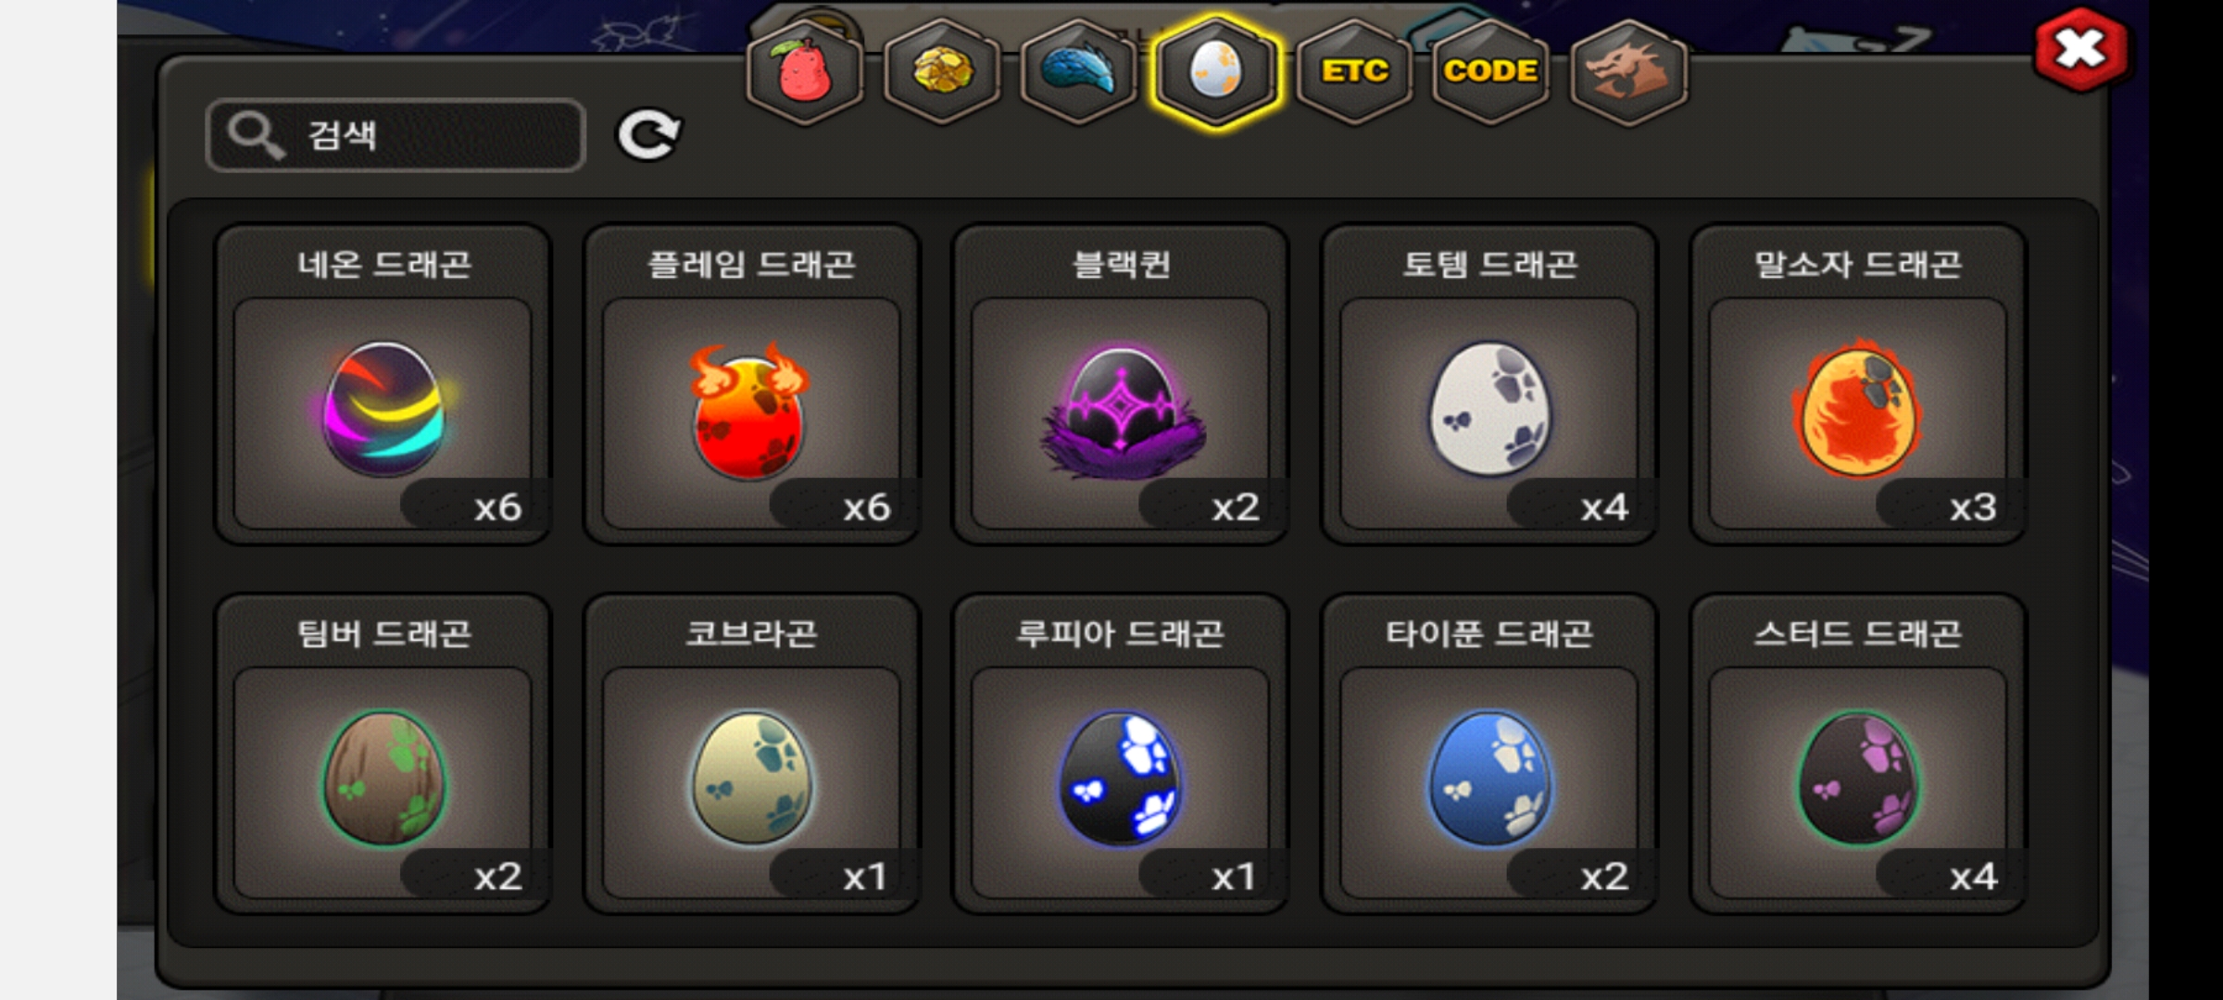Click the 검색 search field
Image resolution: width=2223 pixels, height=1000 pixels.
(x=396, y=135)
